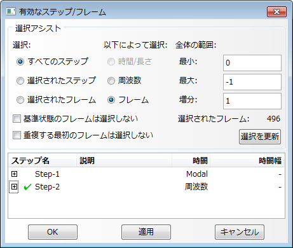Confirm with the OK button

(x=53, y=232)
